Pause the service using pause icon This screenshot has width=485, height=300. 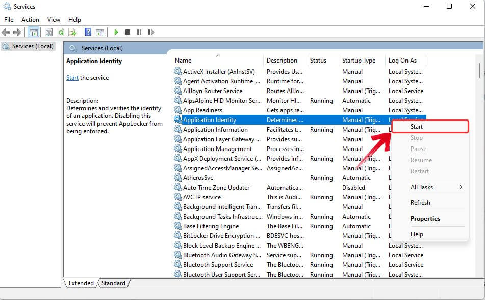140,32
